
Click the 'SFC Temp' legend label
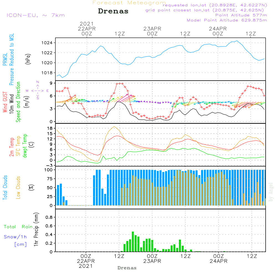[18, 146]
